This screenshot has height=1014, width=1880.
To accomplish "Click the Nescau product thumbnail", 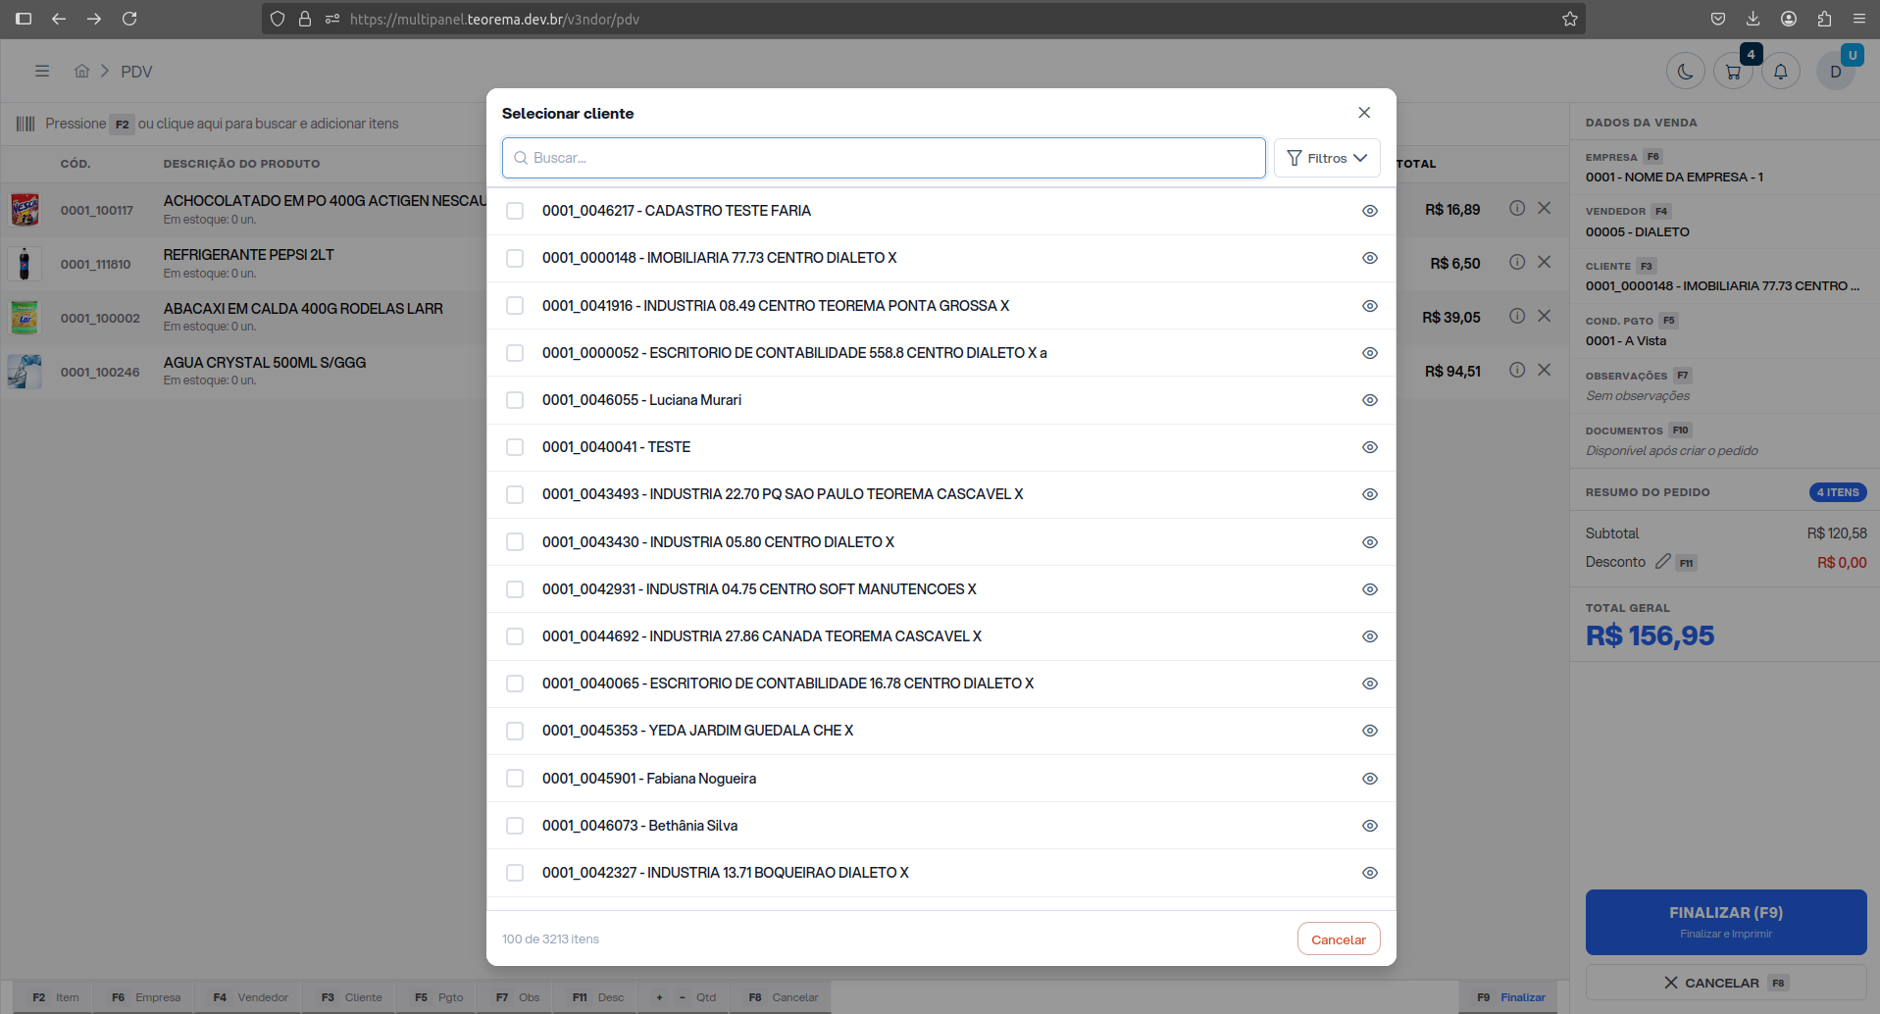I will [x=25, y=210].
